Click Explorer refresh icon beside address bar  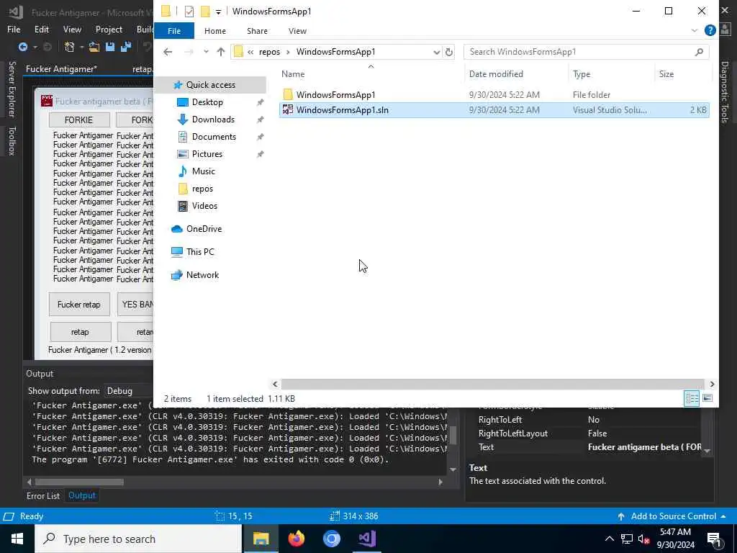click(x=449, y=52)
